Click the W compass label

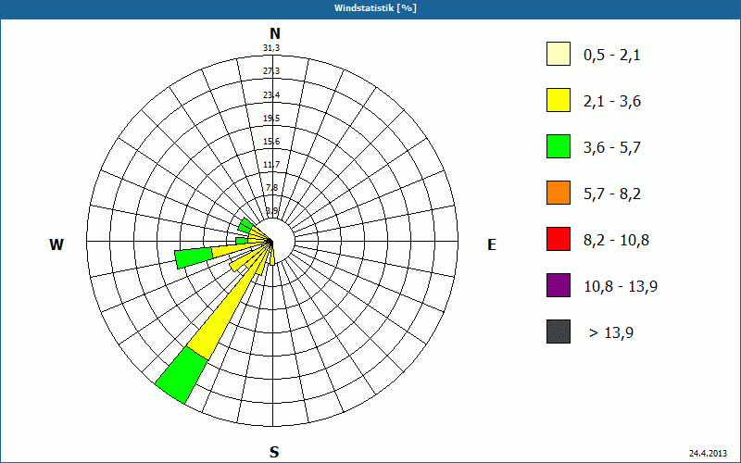click(x=57, y=244)
